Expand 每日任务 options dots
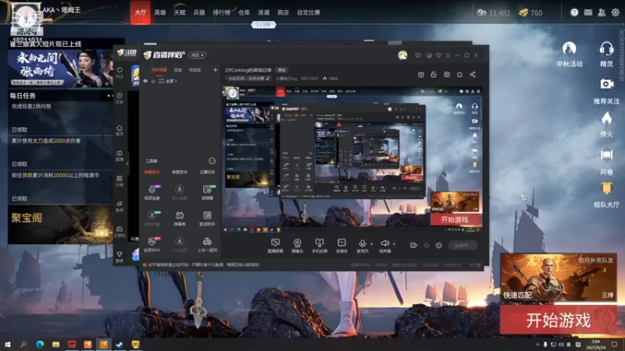Viewport: 625px width, 351px height. tap(109, 95)
